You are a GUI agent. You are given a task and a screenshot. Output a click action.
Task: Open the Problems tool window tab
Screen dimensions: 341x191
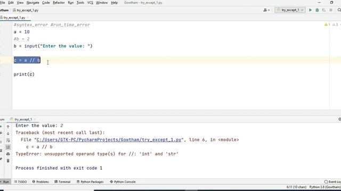pyautogui.click(x=40, y=181)
